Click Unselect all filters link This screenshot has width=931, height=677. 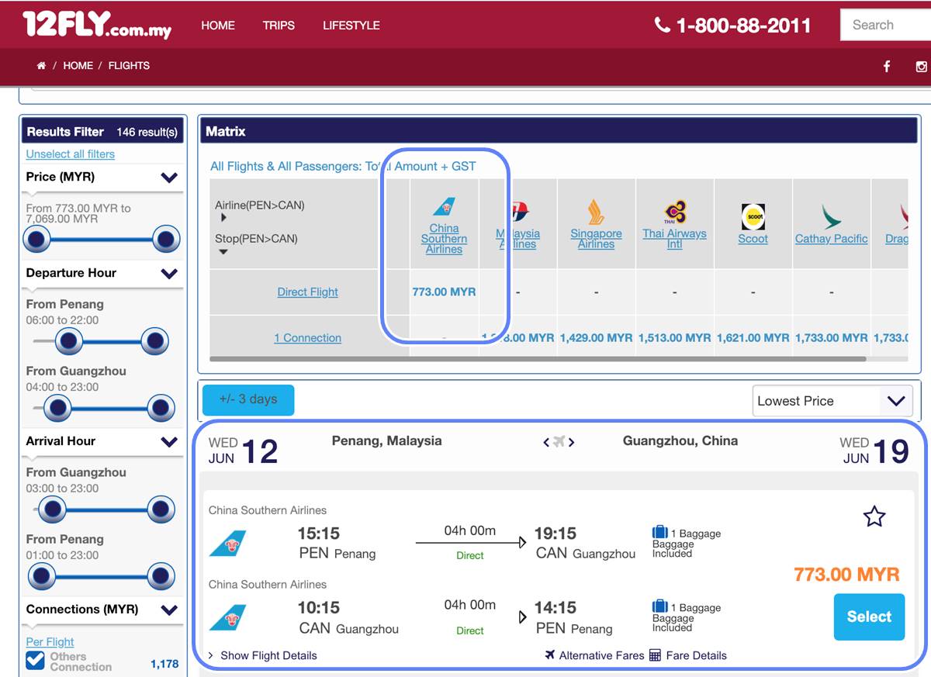tap(71, 154)
